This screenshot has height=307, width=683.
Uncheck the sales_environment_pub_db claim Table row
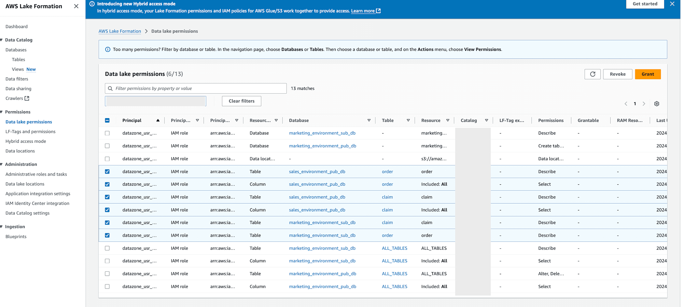point(107,197)
